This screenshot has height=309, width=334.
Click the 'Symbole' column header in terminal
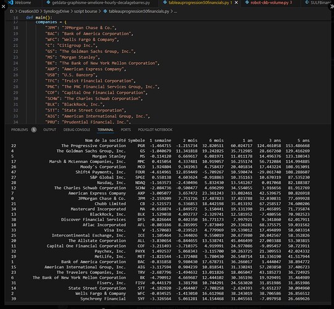pyautogui.click(x=136, y=140)
